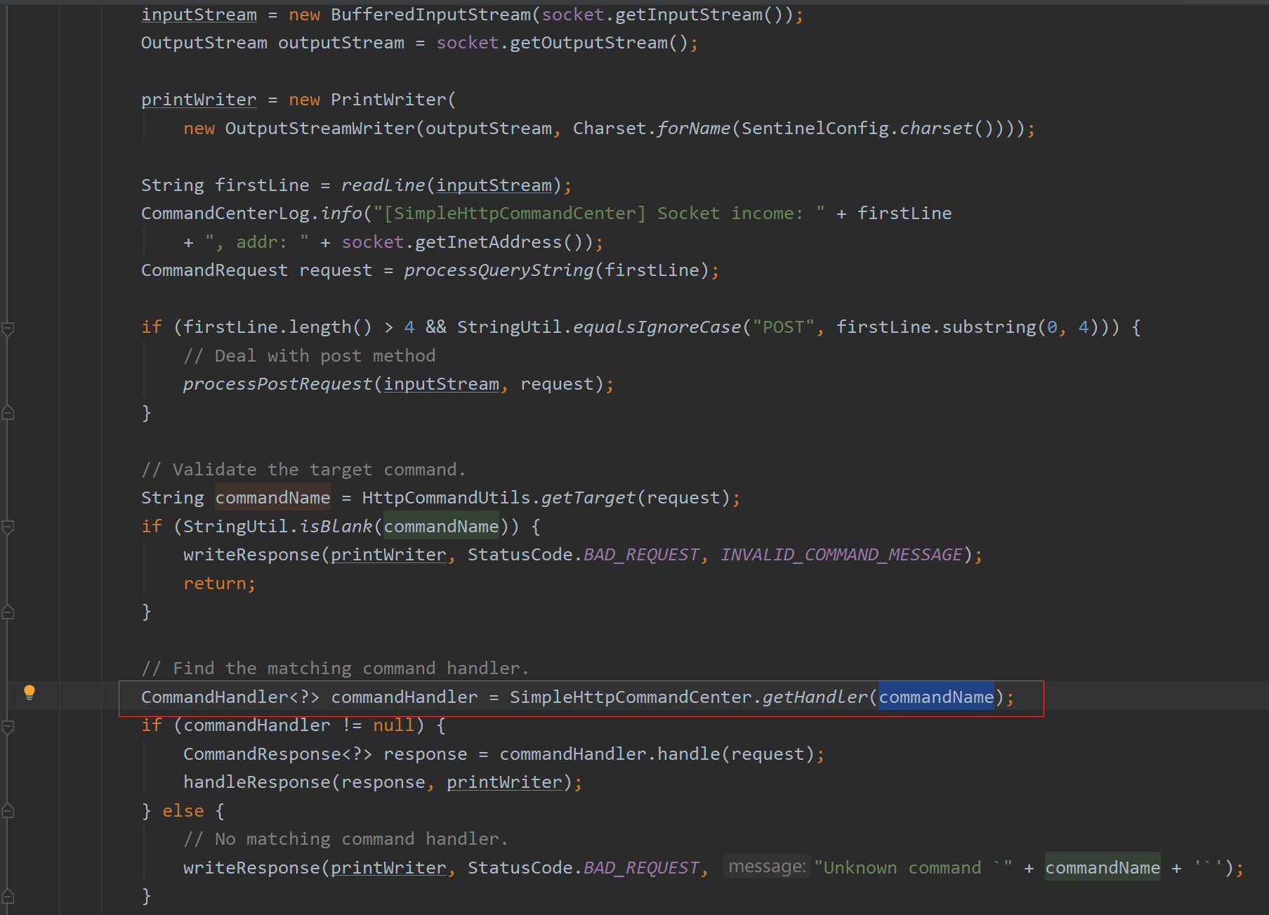Click the INVALID_COMMAND_MESSAGE constant
The image size is (1269, 915).
coord(841,555)
